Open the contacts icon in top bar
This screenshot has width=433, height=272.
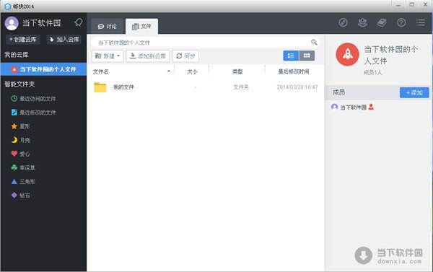[362, 22]
